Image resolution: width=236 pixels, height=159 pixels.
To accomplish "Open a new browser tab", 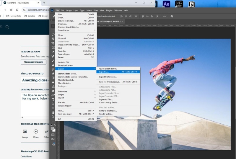I will [44, 3].
